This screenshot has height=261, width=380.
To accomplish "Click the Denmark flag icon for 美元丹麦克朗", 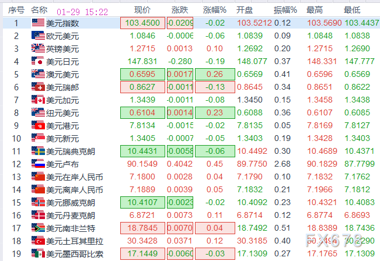I will click(39, 215).
